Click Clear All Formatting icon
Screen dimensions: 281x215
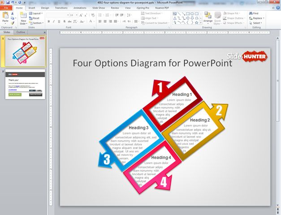tap(93, 15)
